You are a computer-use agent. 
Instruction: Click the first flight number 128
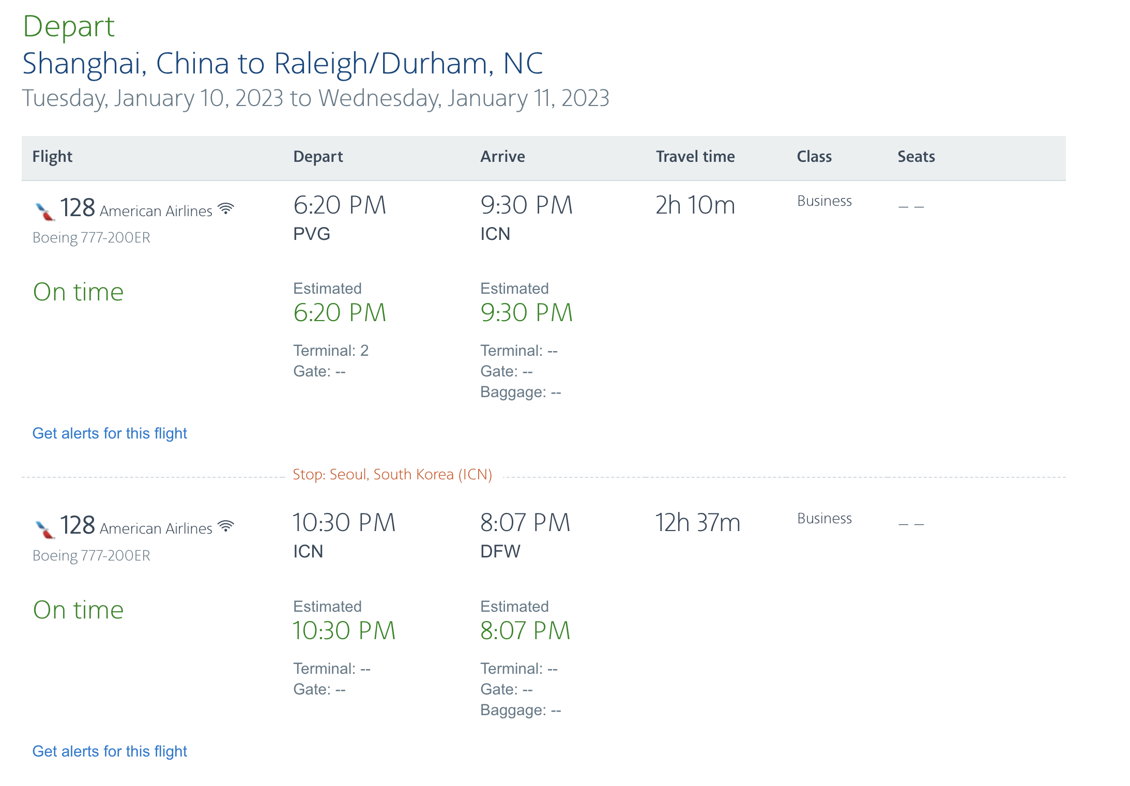tap(78, 208)
